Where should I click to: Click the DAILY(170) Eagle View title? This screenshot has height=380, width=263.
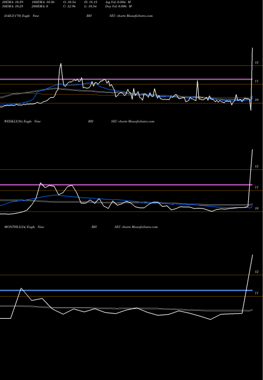pyautogui.click(x=22, y=16)
